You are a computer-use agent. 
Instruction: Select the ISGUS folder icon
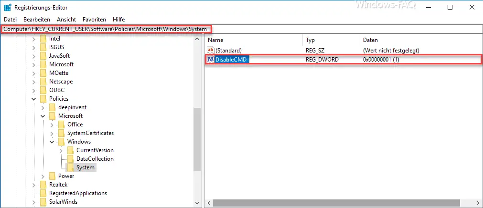tap(43, 47)
